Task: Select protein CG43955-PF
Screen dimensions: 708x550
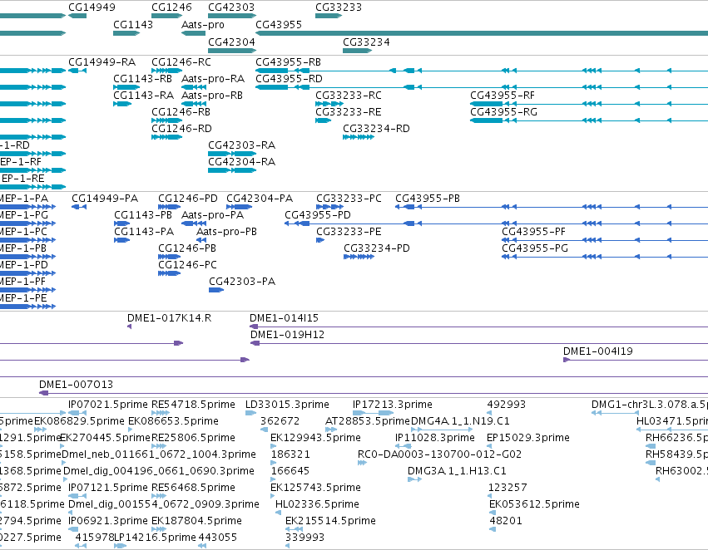Action: [533, 232]
